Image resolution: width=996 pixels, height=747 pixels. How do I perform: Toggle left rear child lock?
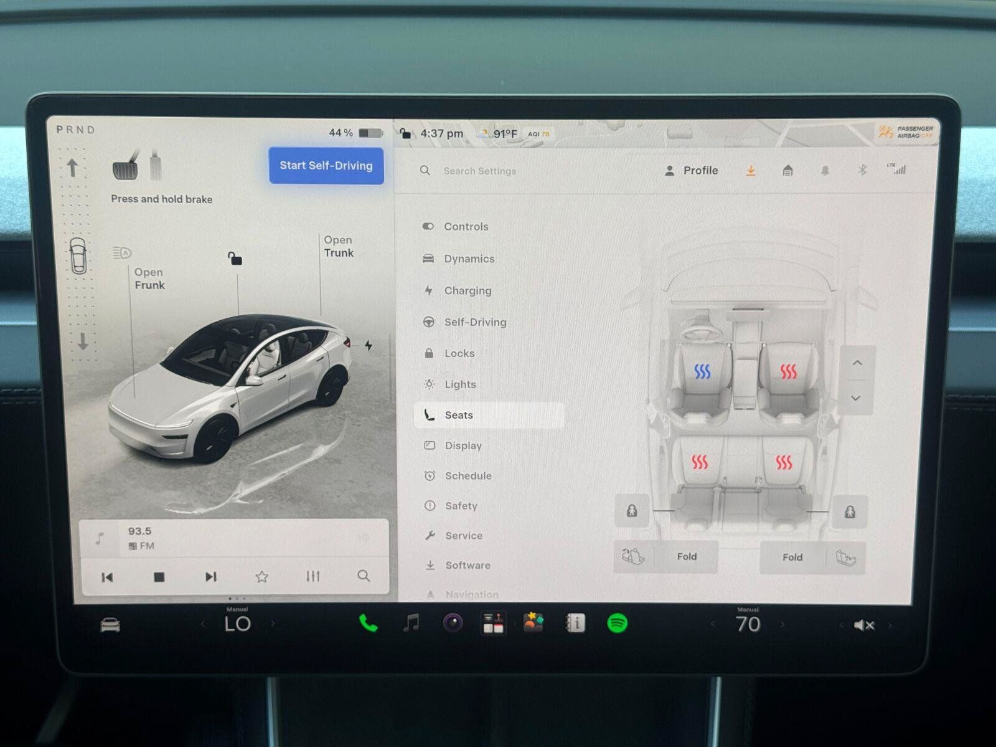632,511
